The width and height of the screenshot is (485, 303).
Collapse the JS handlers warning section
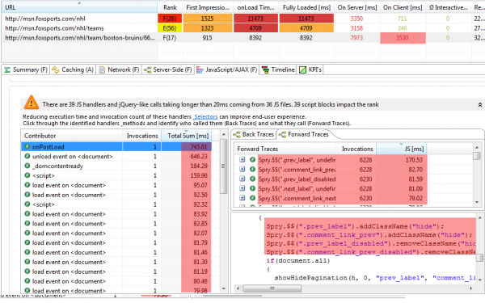pos(479,105)
